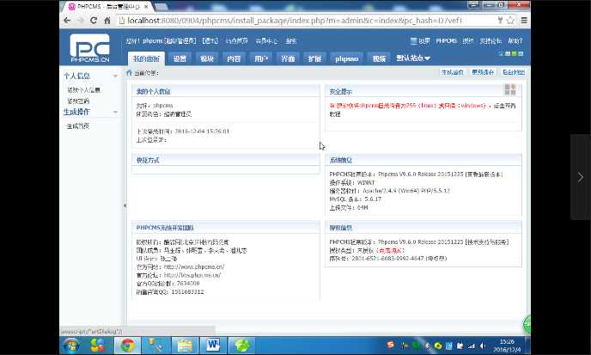Open the green app in taskbar

pyautogui.click(x=241, y=346)
